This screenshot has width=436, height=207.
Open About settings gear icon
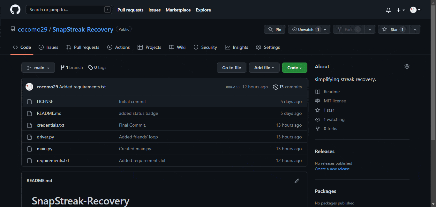click(x=407, y=66)
